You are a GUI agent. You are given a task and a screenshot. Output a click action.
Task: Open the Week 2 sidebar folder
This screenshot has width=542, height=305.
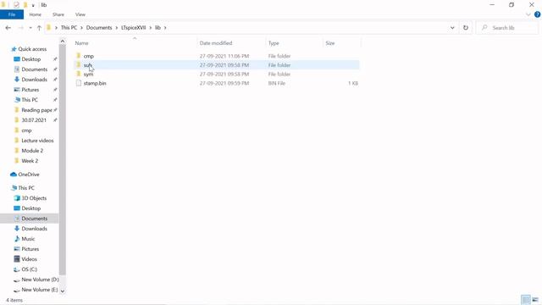click(x=30, y=161)
